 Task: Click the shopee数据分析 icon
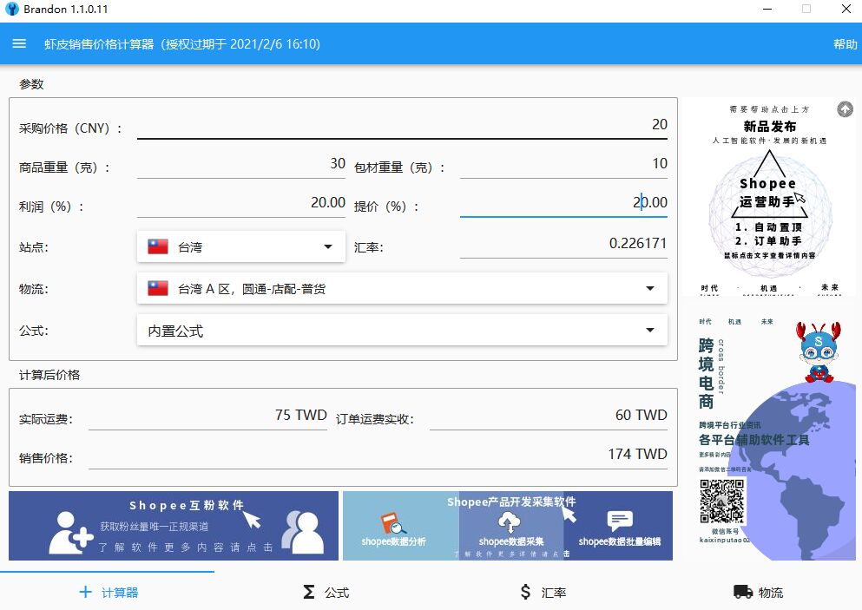coord(392,524)
